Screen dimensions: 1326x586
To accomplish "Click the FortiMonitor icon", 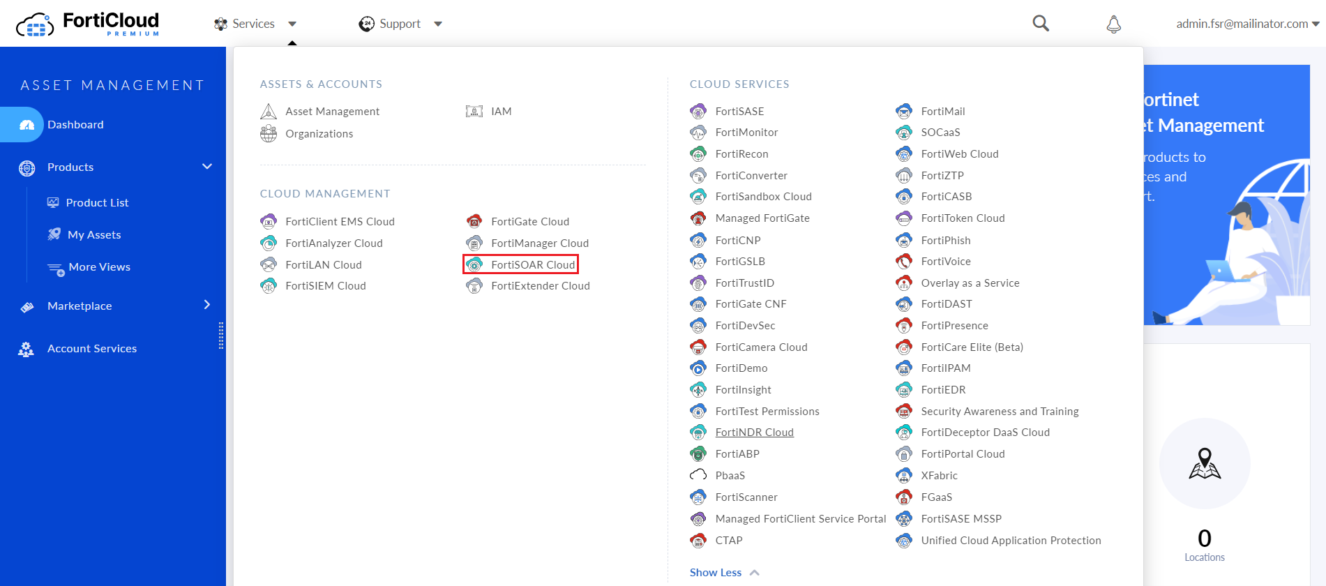I will (698, 133).
